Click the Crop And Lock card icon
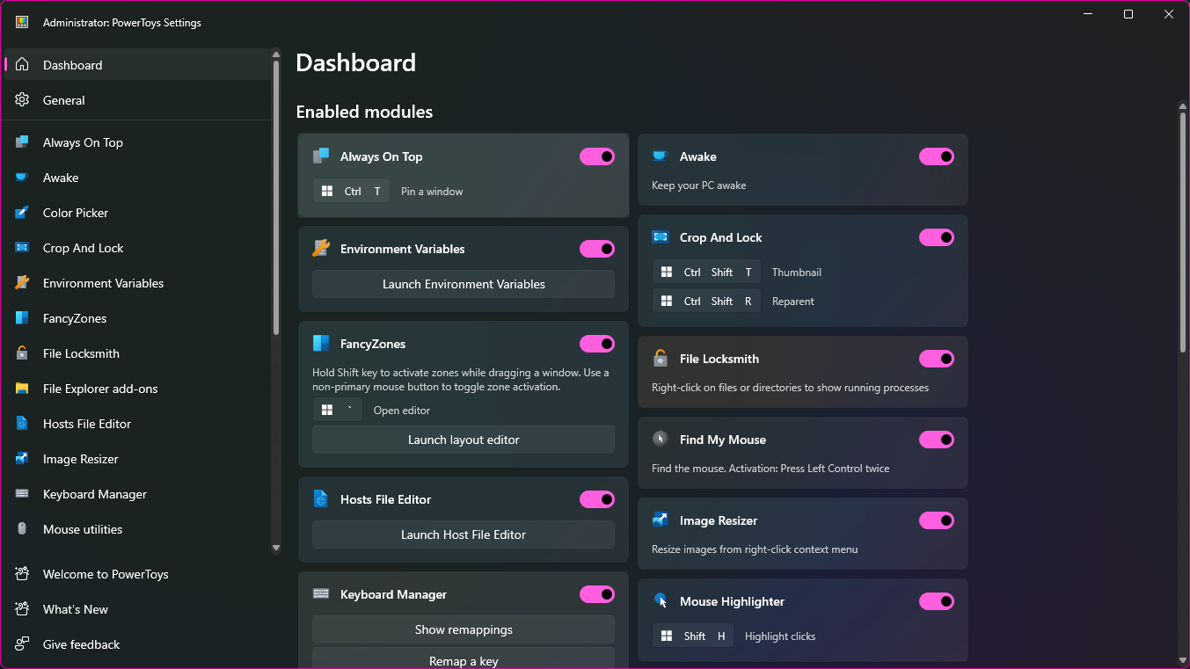 coord(661,237)
